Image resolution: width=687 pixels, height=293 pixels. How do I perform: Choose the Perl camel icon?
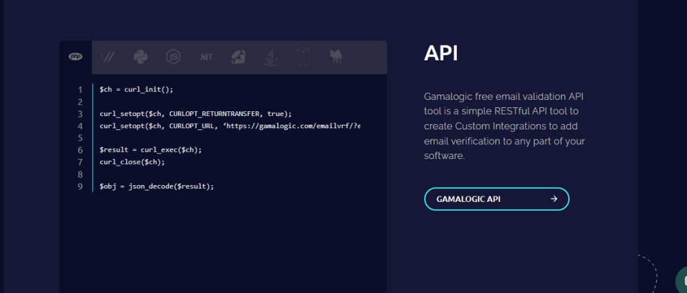pos(336,57)
